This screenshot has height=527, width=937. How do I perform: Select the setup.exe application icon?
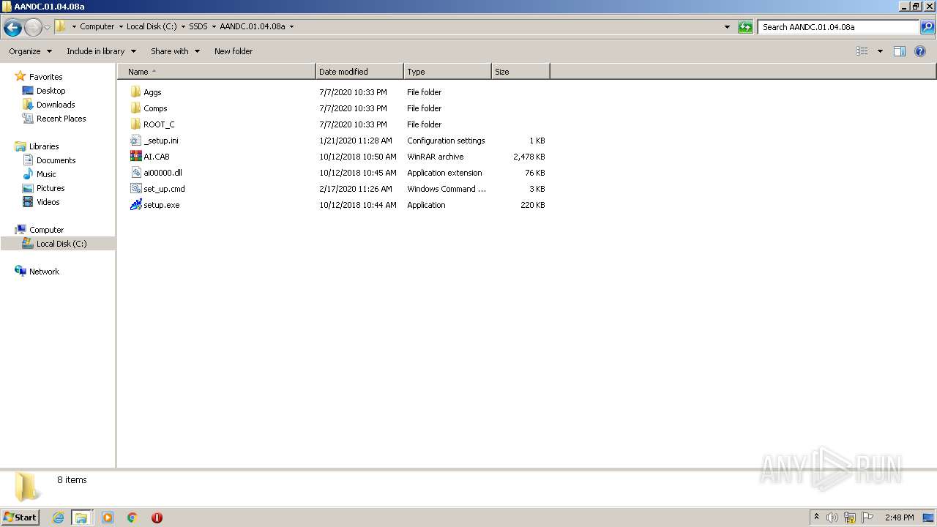pos(135,205)
